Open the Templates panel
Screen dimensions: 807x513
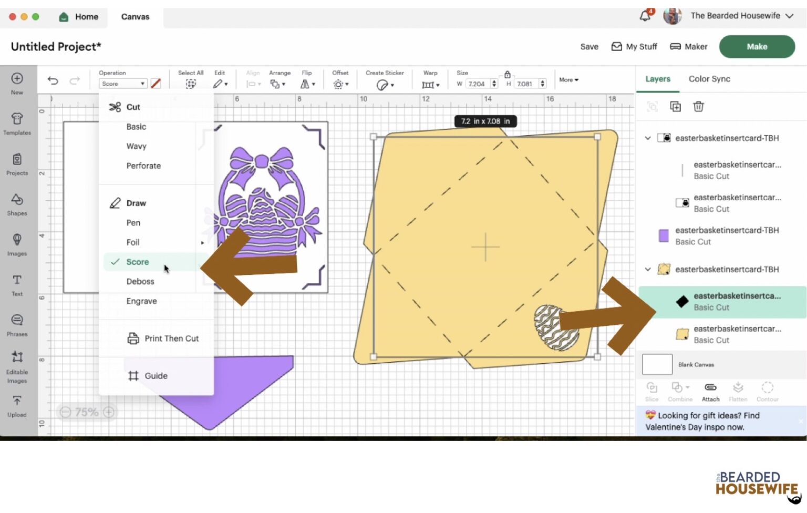click(17, 124)
